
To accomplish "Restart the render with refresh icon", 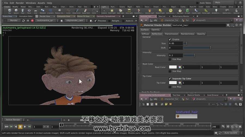I will 23,21.
